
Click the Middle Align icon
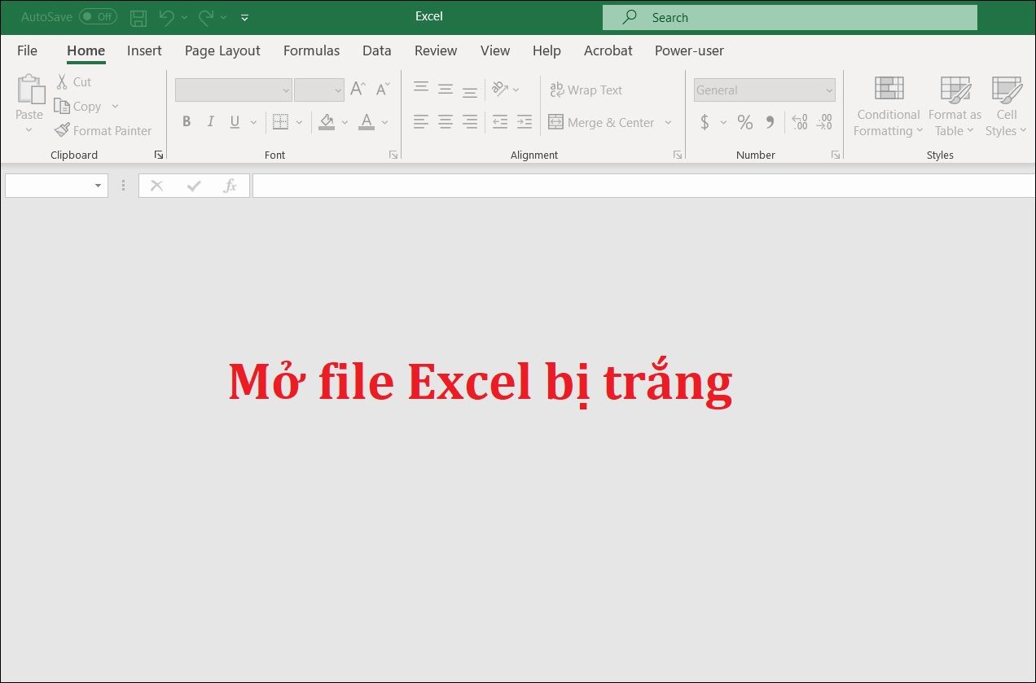point(446,89)
